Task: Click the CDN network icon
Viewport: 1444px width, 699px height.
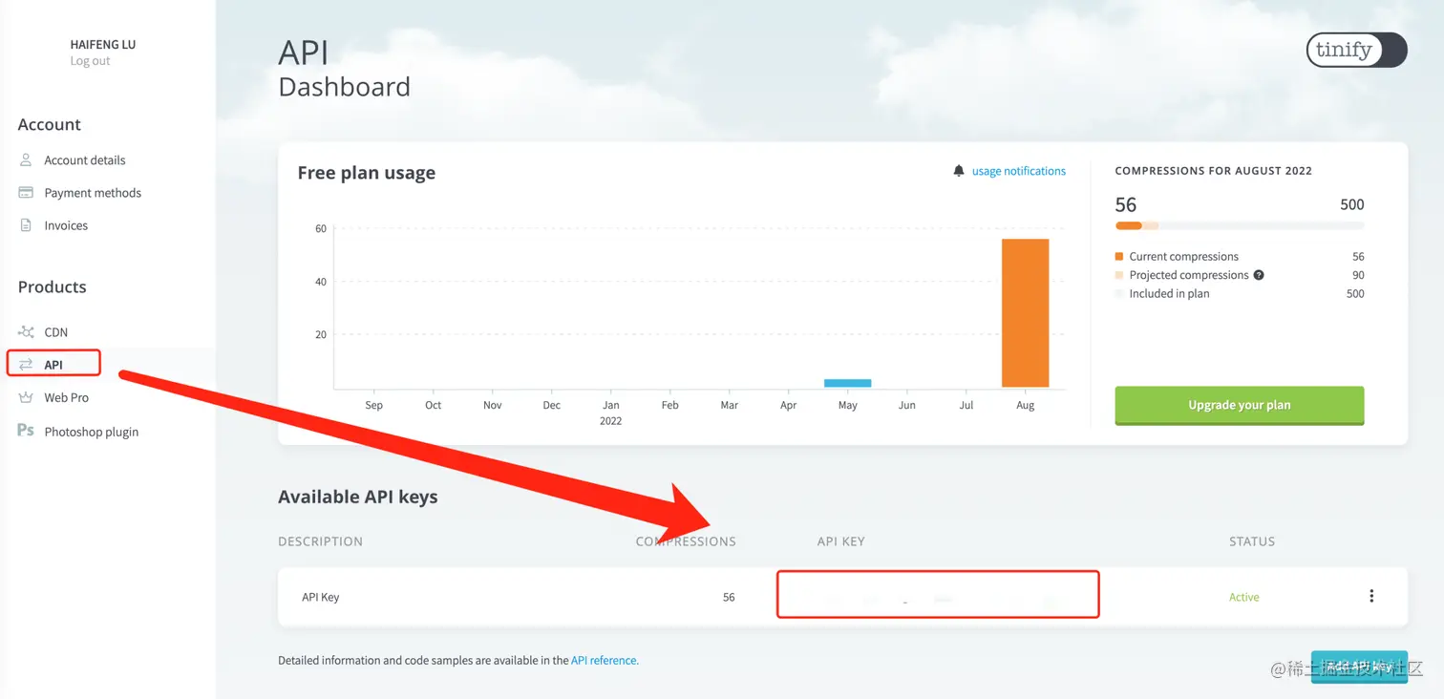Action: pos(26,332)
